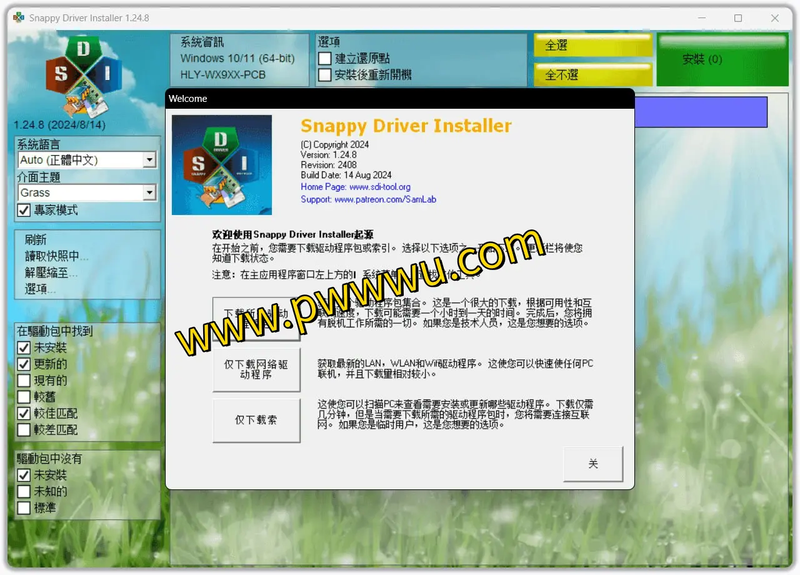The height and width of the screenshot is (575, 800).
Task: Check the 標準 checkbox
Action: pos(24,508)
